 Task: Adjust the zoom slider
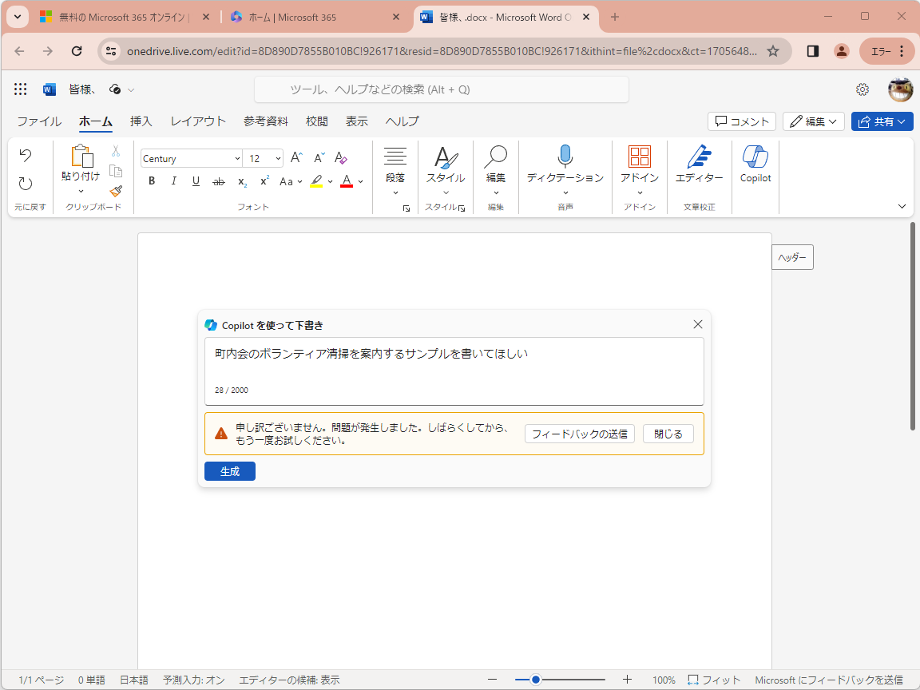537,680
